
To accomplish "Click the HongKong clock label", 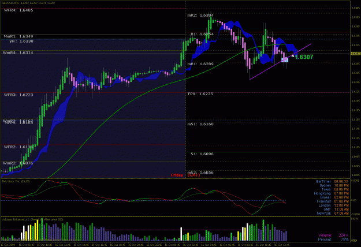I will pyautogui.click(x=322, y=193).
